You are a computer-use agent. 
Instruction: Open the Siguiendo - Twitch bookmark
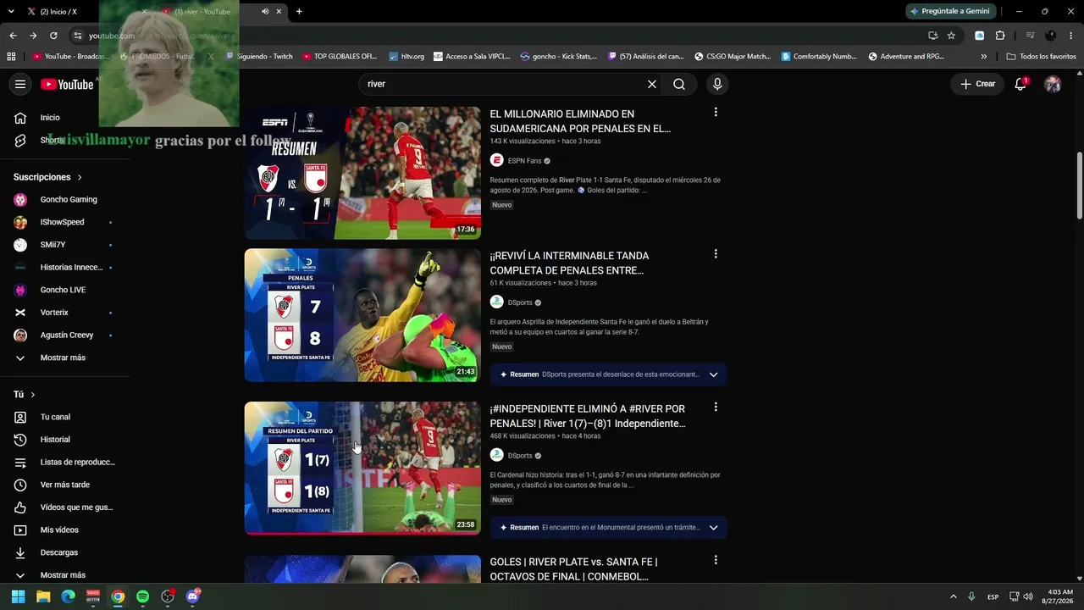258,57
